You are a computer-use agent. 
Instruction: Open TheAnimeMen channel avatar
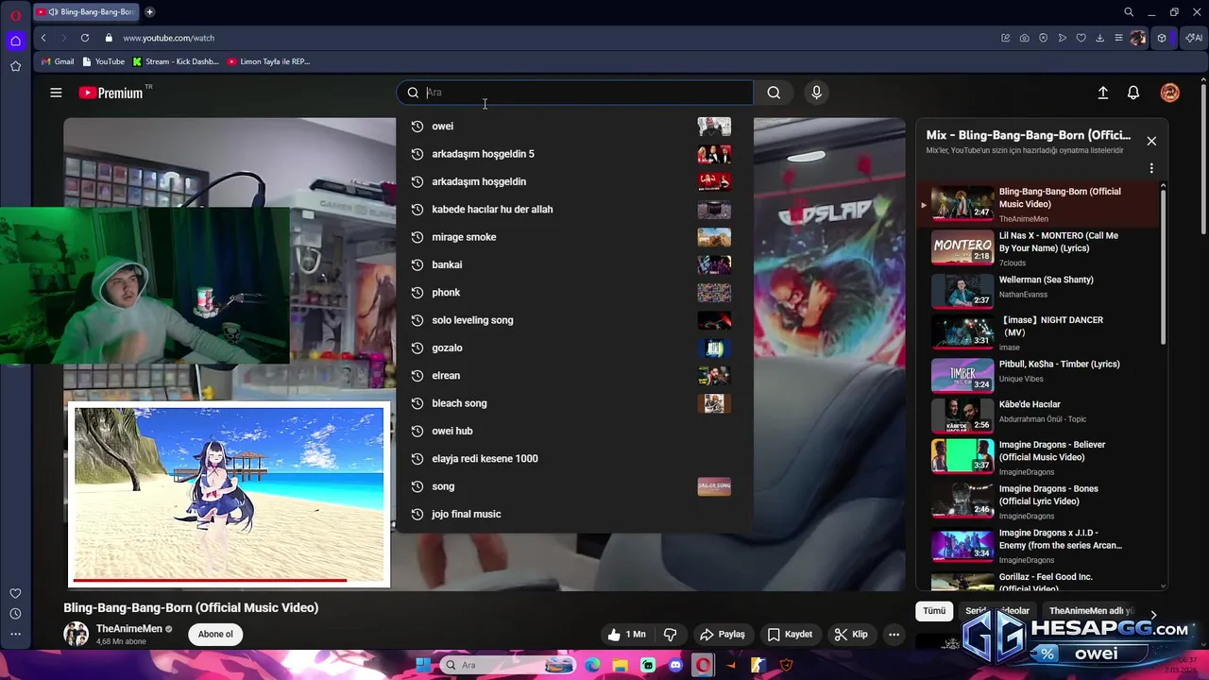[76, 634]
